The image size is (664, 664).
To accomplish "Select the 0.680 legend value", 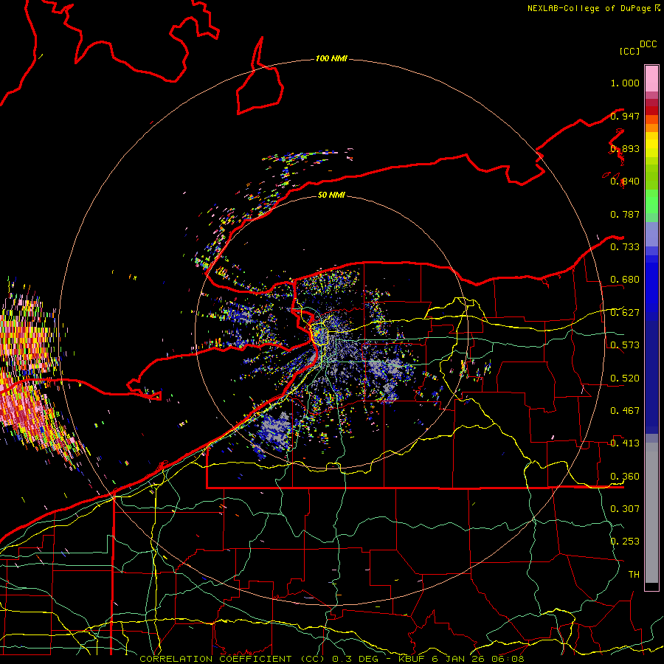I will pos(625,280).
